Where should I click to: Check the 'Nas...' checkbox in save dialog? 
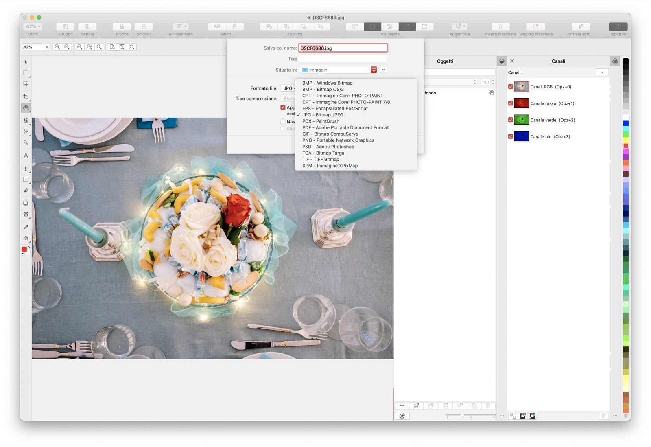pyautogui.click(x=283, y=121)
